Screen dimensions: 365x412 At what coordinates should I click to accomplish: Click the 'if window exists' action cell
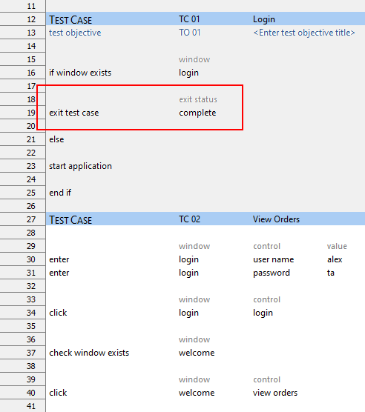coord(80,73)
